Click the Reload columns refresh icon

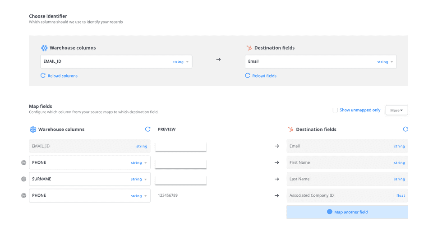43,76
